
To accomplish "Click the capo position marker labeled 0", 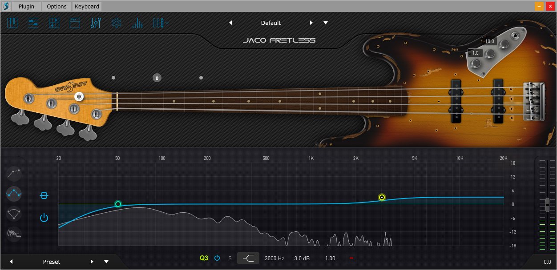I will coord(157,78).
